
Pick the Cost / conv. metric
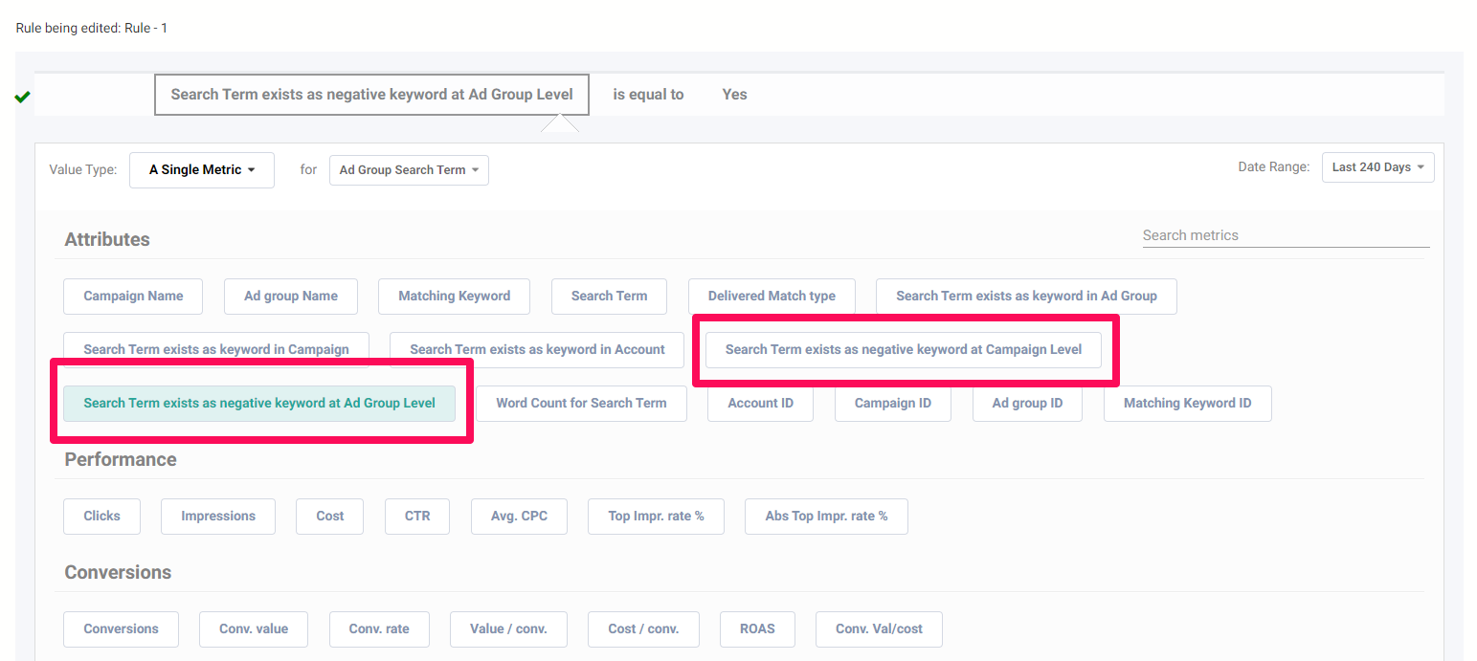point(643,629)
